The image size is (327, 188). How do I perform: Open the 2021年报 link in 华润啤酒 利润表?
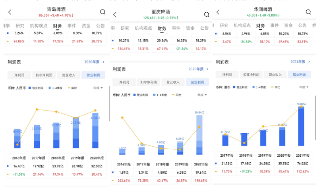[300, 61]
